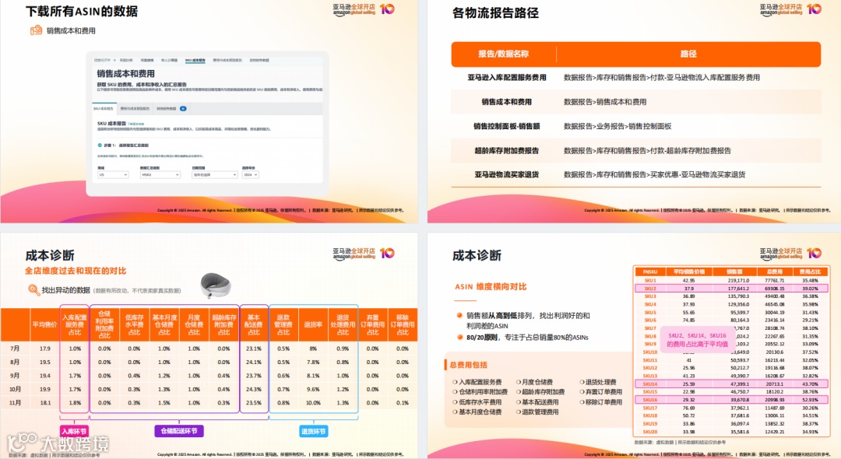Click the 亚马逊物流买家退货 row name
841x459 pixels.
[506, 174]
